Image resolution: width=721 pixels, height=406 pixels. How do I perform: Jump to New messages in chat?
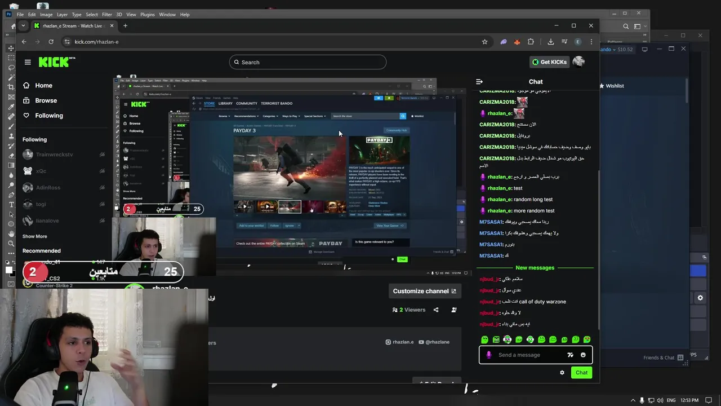pos(535,268)
